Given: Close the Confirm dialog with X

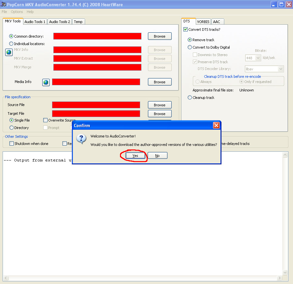Looking at the screenshot, I should click(216, 125).
